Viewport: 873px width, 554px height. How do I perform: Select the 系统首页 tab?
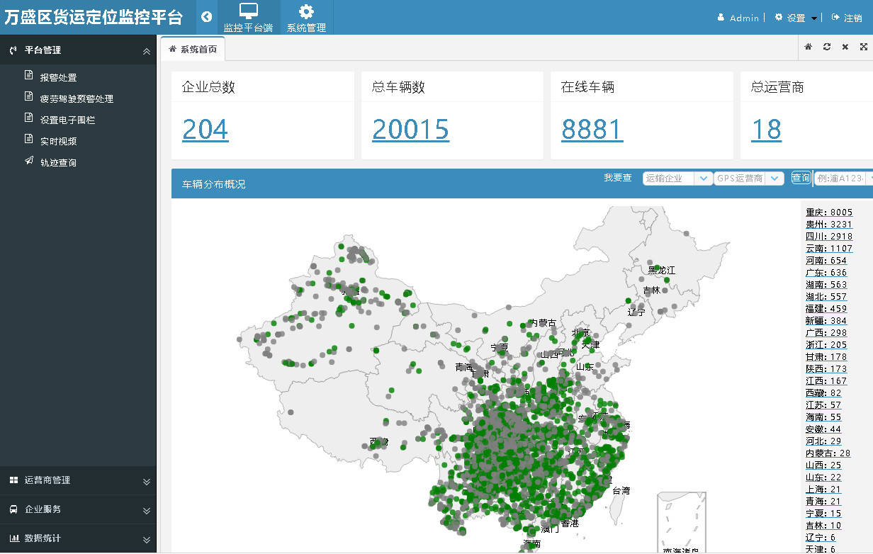click(x=193, y=49)
